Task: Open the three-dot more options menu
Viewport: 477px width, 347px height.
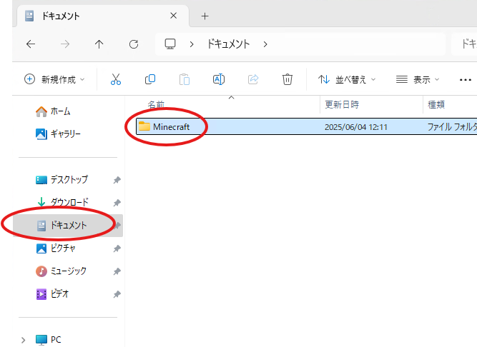Action: click(x=465, y=80)
